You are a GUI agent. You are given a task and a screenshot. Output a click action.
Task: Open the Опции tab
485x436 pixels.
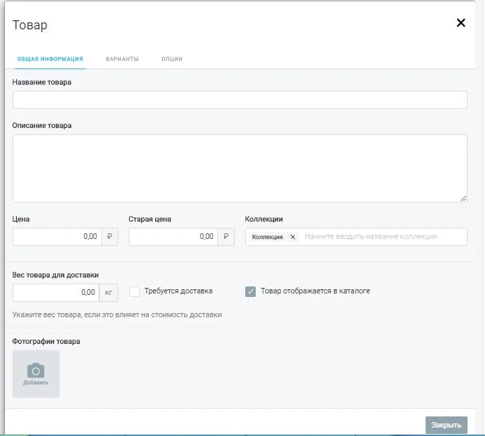(172, 59)
